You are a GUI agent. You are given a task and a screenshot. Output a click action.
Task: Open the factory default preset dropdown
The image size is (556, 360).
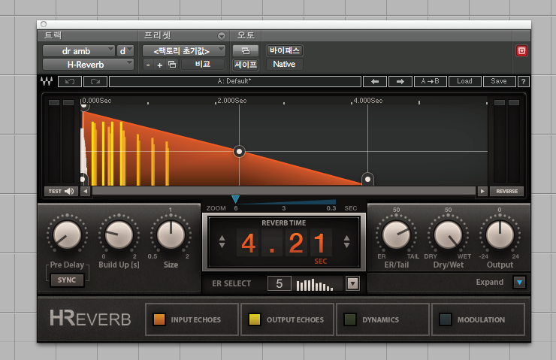click(183, 51)
